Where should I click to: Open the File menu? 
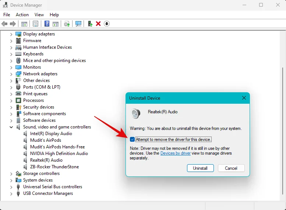point(7,15)
